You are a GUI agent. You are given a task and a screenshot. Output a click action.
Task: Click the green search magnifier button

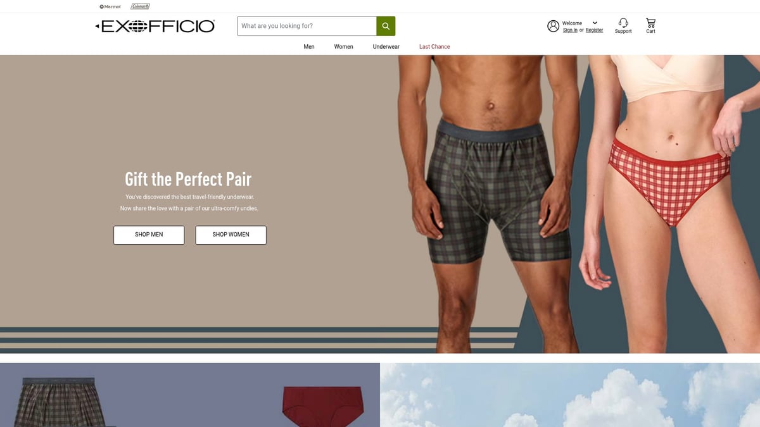386,26
